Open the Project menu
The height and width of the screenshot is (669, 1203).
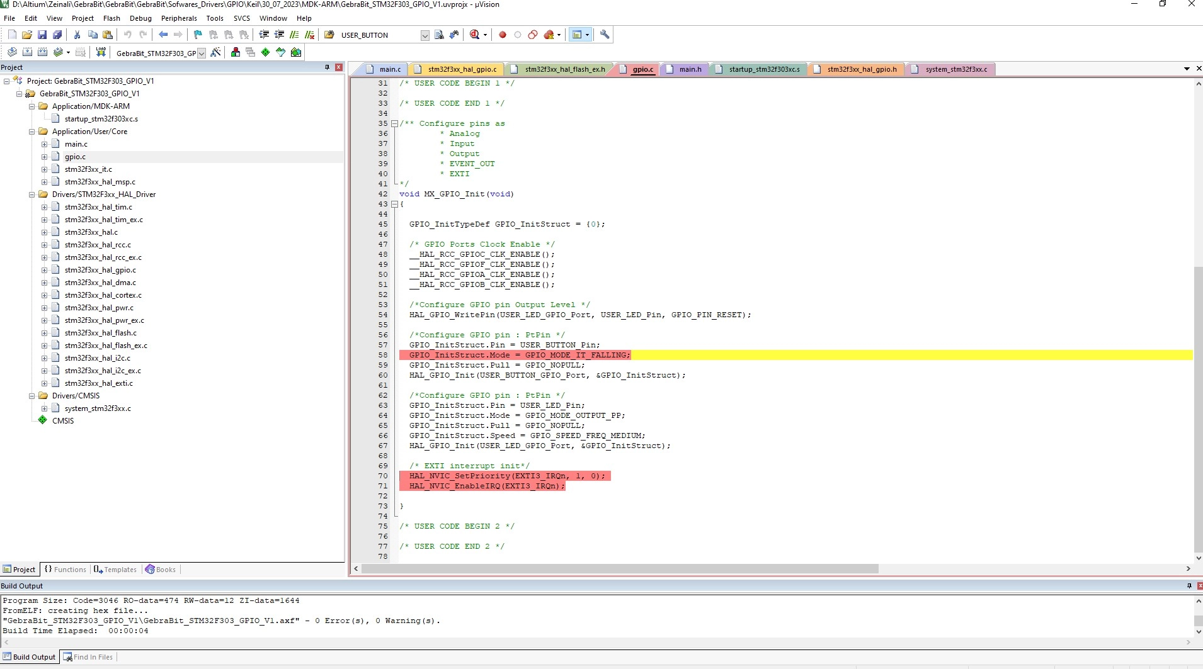click(83, 18)
